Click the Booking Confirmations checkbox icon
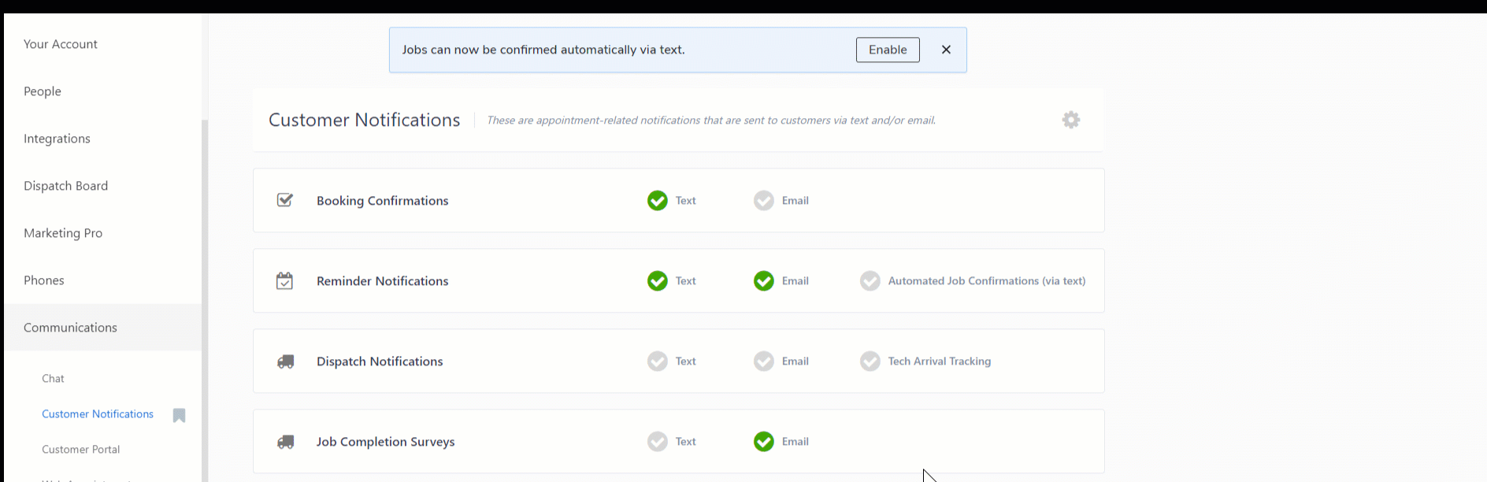Image resolution: width=1487 pixels, height=482 pixels. click(x=285, y=200)
